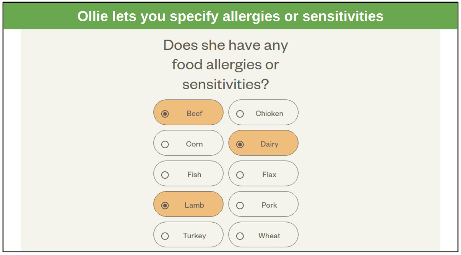Viewport: 461px width, 255px height.
Task: Click the radio circle beside Turkey
Action: coord(165,236)
